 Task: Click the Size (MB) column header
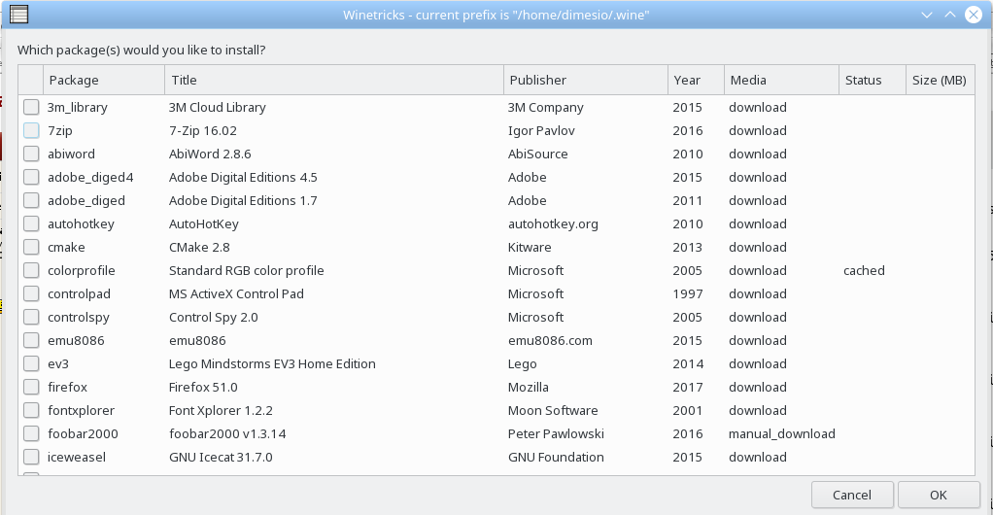point(941,80)
